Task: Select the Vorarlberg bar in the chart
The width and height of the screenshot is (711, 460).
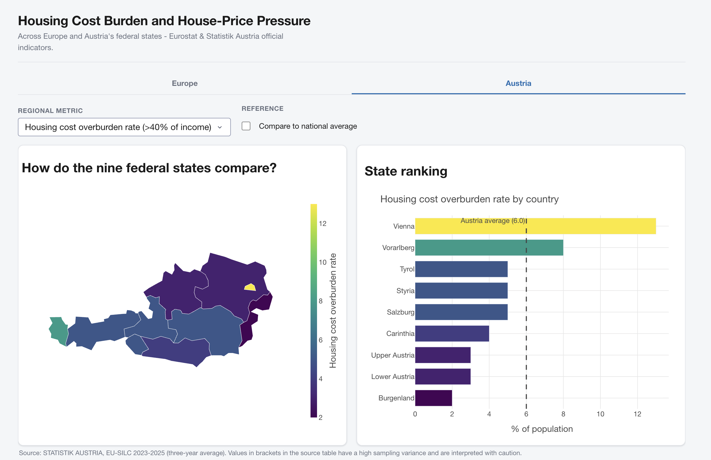Action: coord(489,248)
